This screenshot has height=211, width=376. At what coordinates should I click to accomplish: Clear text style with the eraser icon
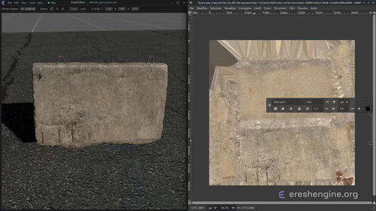276,108
